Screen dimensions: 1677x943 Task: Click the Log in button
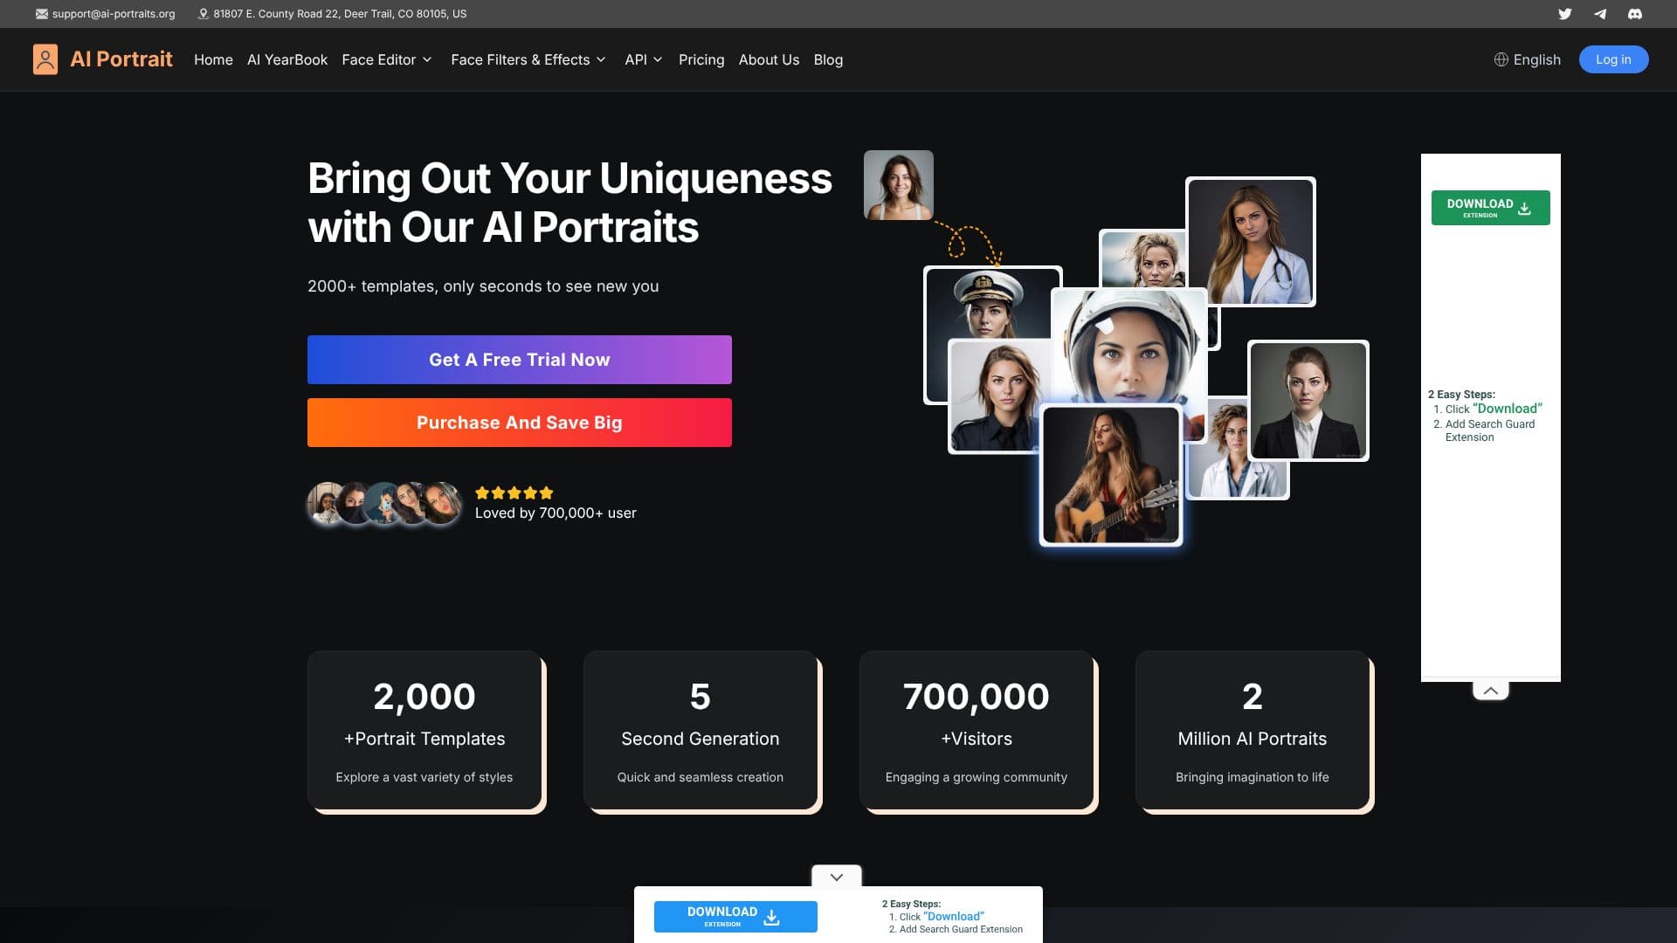click(x=1613, y=59)
